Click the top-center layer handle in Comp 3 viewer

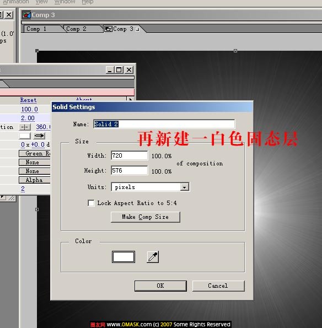click(x=235, y=51)
